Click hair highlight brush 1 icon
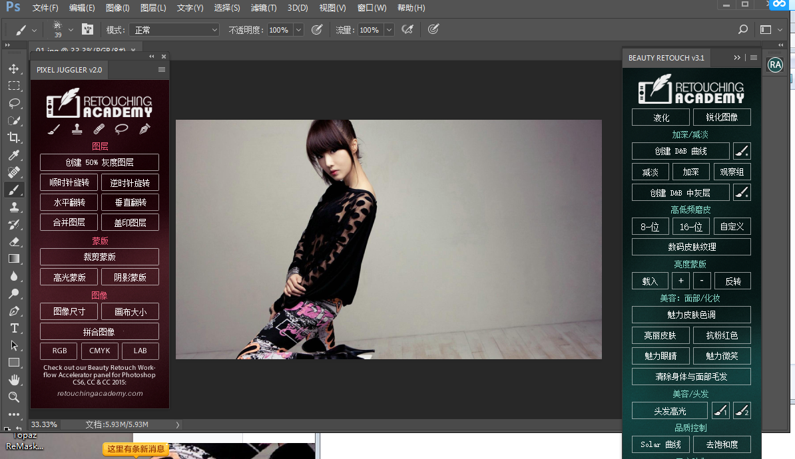Screen dimensions: 795x459 click(x=720, y=411)
